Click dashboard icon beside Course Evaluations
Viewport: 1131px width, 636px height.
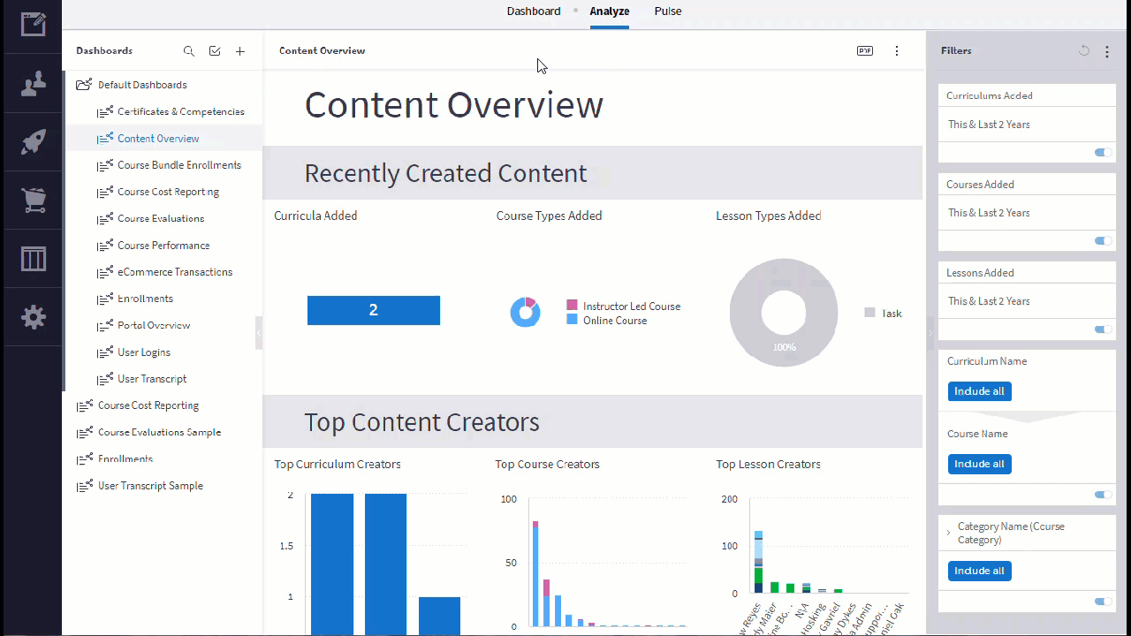[104, 218]
